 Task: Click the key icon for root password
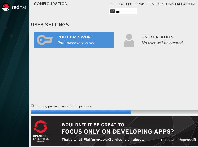[x=45, y=40]
